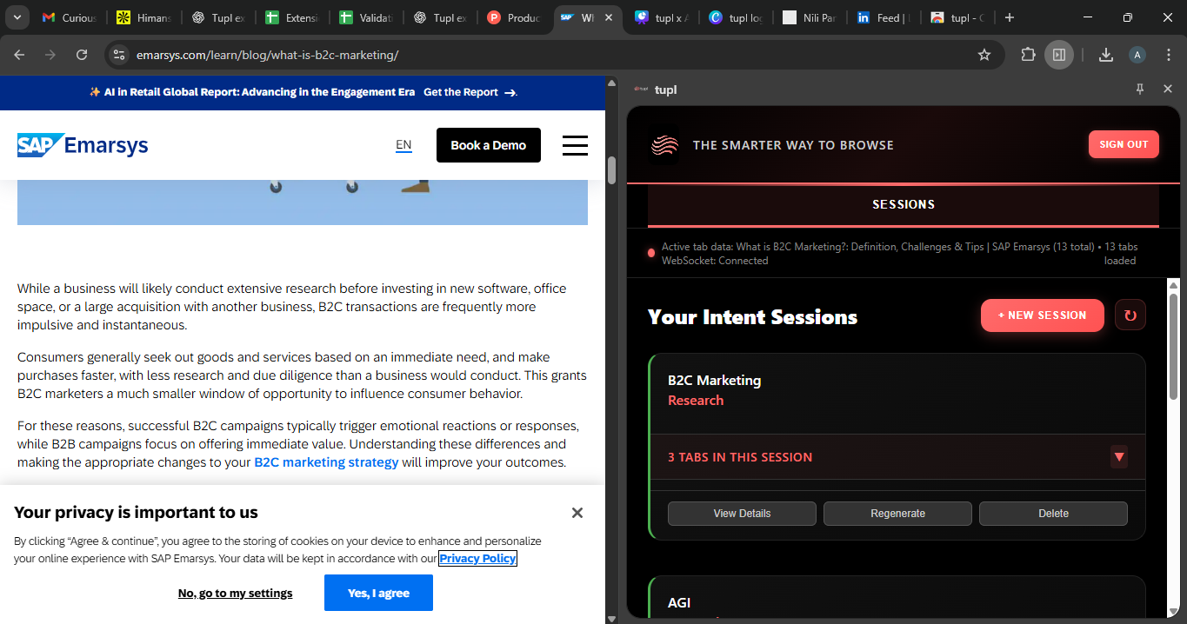1187x624 pixels.
Task: Open the B2C marketing strategy link
Action: point(326,462)
